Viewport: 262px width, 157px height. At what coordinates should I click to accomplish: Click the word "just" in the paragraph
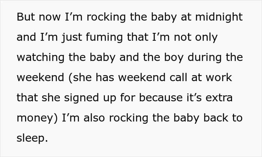click(x=72, y=37)
